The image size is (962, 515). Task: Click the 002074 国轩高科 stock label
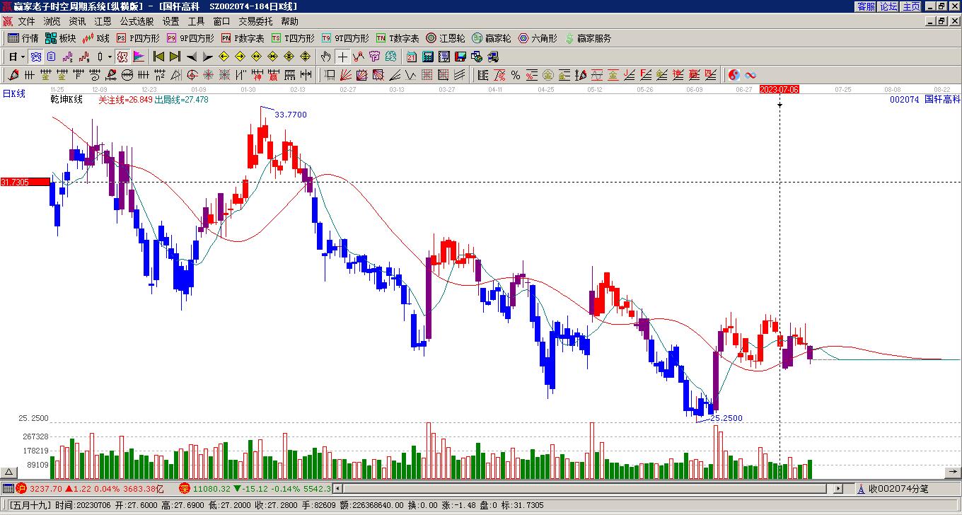(925, 100)
